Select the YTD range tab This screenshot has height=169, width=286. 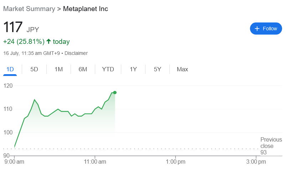click(x=108, y=69)
